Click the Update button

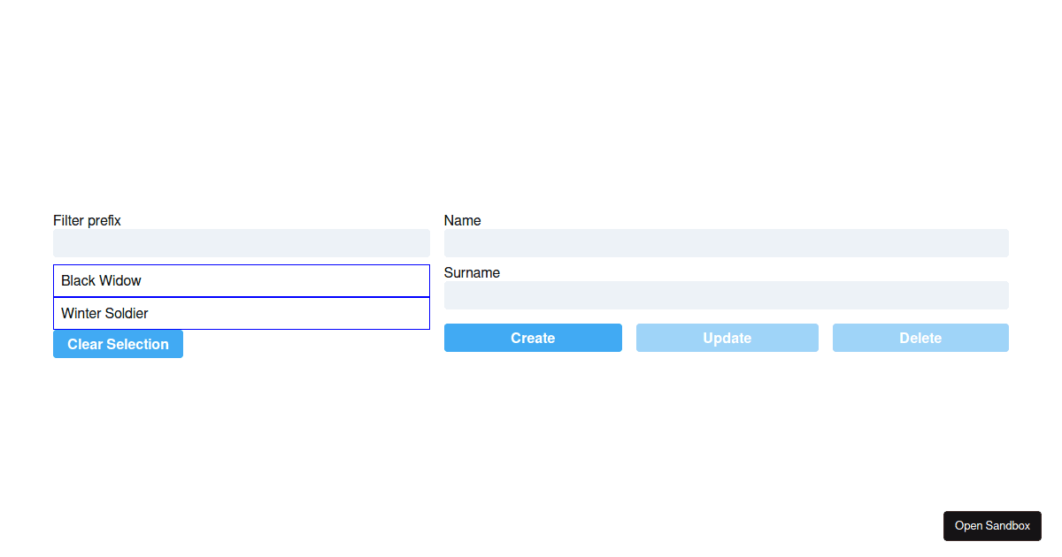pyautogui.click(x=727, y=338)
